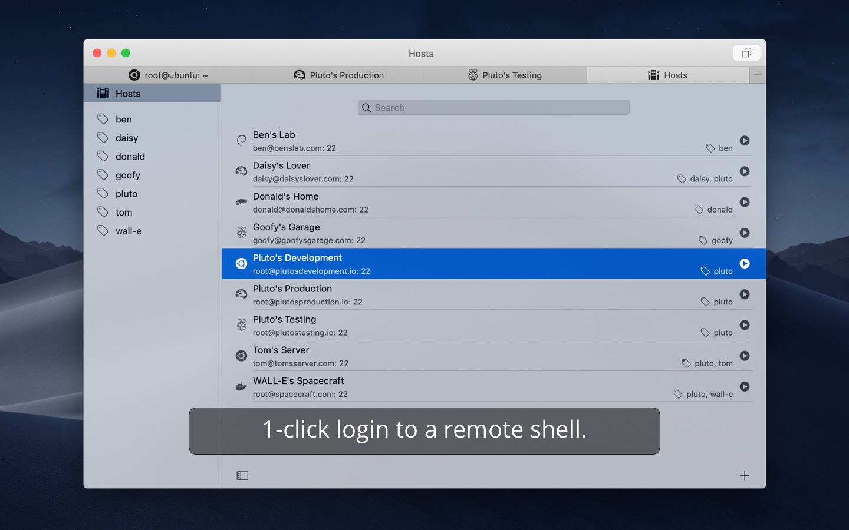Launch Daisy's Lover session with play button
Screen dimensions: 849x530
745,171
